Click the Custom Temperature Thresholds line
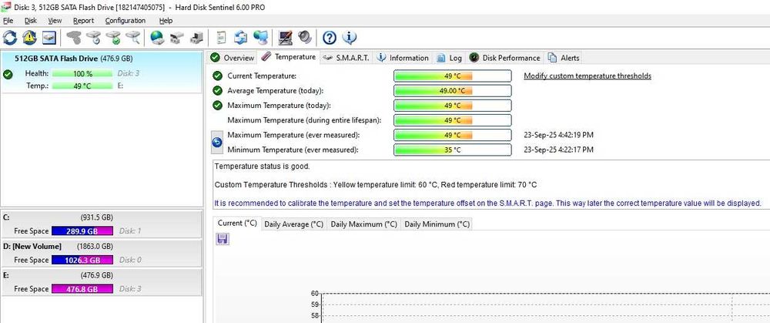 click(x=376, y=185)
